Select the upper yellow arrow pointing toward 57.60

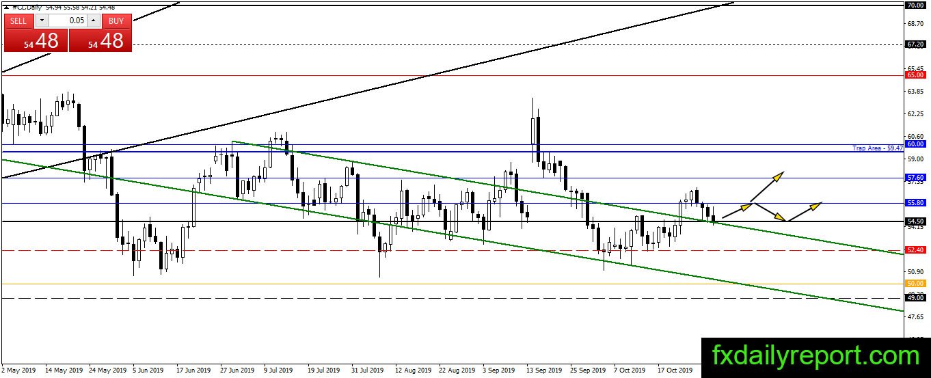[768, 187]
